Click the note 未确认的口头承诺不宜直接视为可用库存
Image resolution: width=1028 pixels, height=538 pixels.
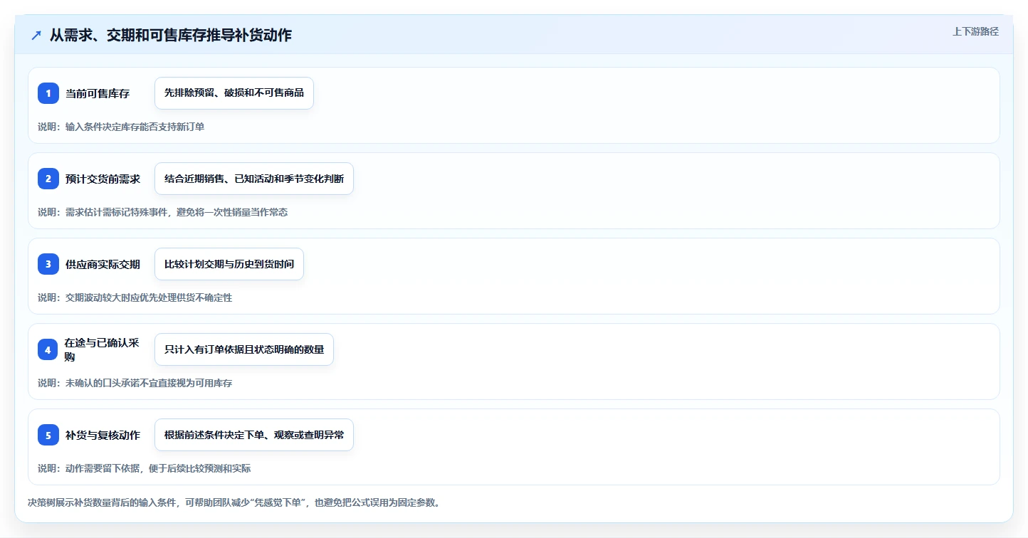pos(135,383)
